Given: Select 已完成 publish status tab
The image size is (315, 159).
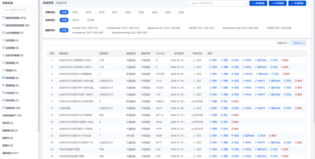Looking at the screenshot, I should 91,20.
